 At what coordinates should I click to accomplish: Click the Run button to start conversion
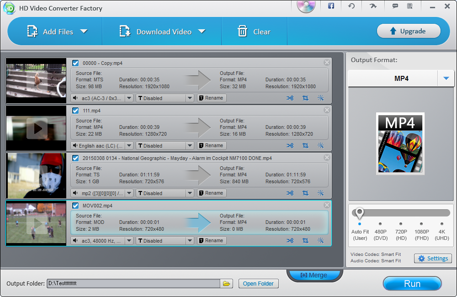(x=412, y=284)
